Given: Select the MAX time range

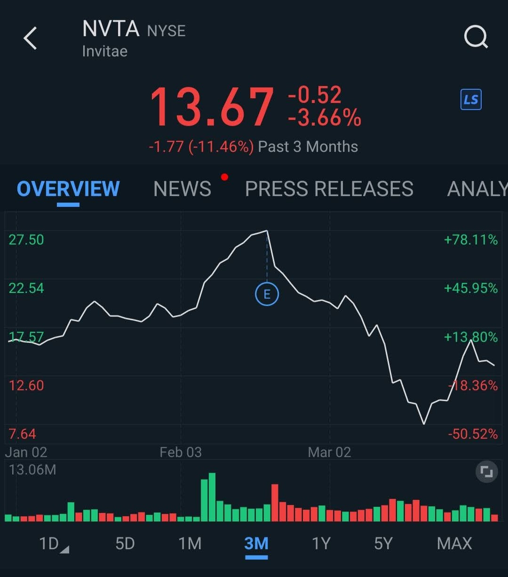Looking at the screenshot, I should coord(454,544).
